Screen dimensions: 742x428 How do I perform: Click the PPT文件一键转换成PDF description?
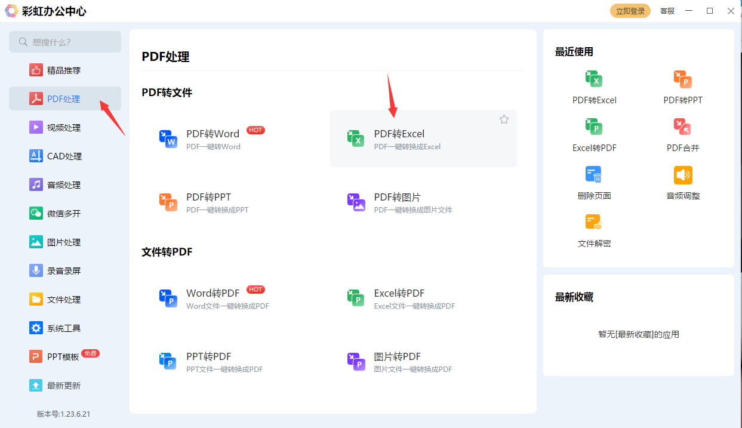pos(224,370)
